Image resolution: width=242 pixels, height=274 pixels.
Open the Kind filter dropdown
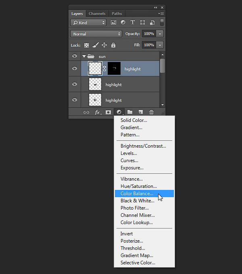[x=88, y=23]
